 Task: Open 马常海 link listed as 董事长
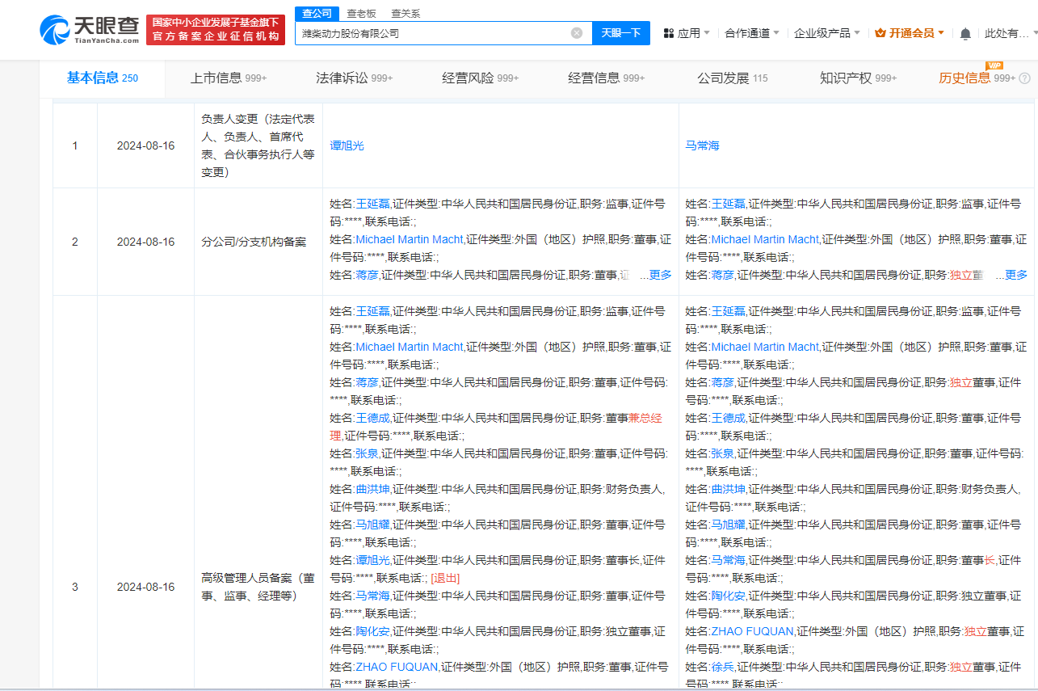click(x=729, y=560)
